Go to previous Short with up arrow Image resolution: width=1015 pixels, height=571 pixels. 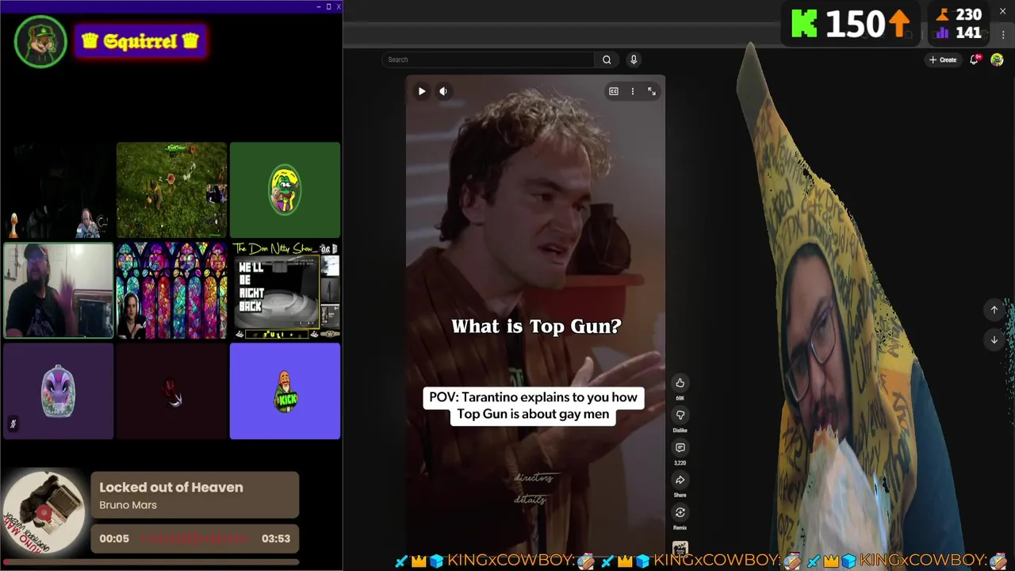click(994, 310)
